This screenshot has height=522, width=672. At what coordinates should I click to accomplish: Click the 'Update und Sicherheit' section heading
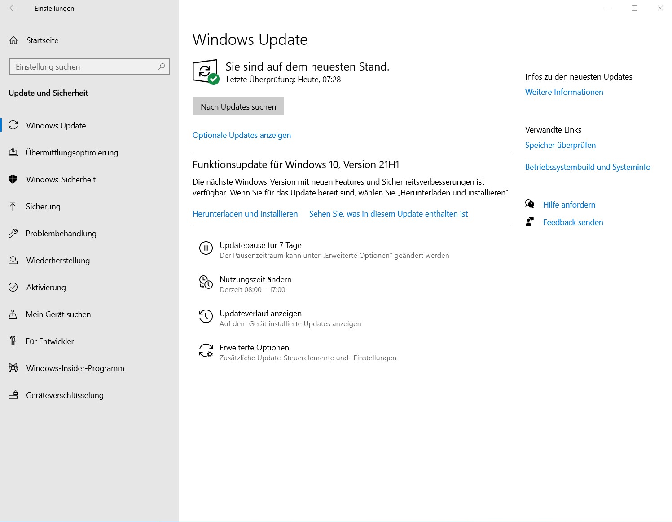(48, 93)
